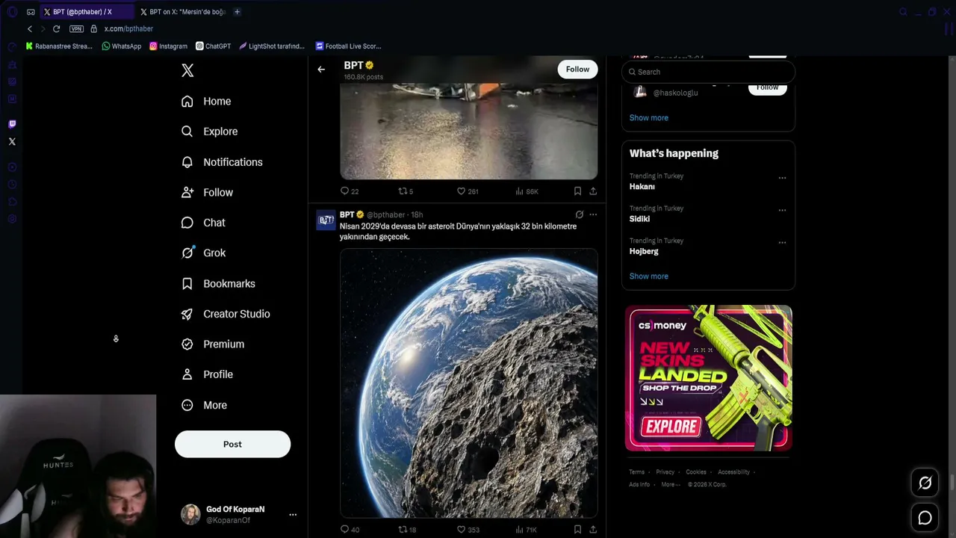Toggle the browser VPN badge
Screen dimensions: 956x538
[x=76, y=29]
